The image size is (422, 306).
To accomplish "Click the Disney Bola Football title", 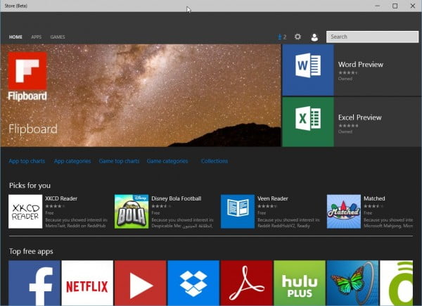I will (x=177, y=198).
